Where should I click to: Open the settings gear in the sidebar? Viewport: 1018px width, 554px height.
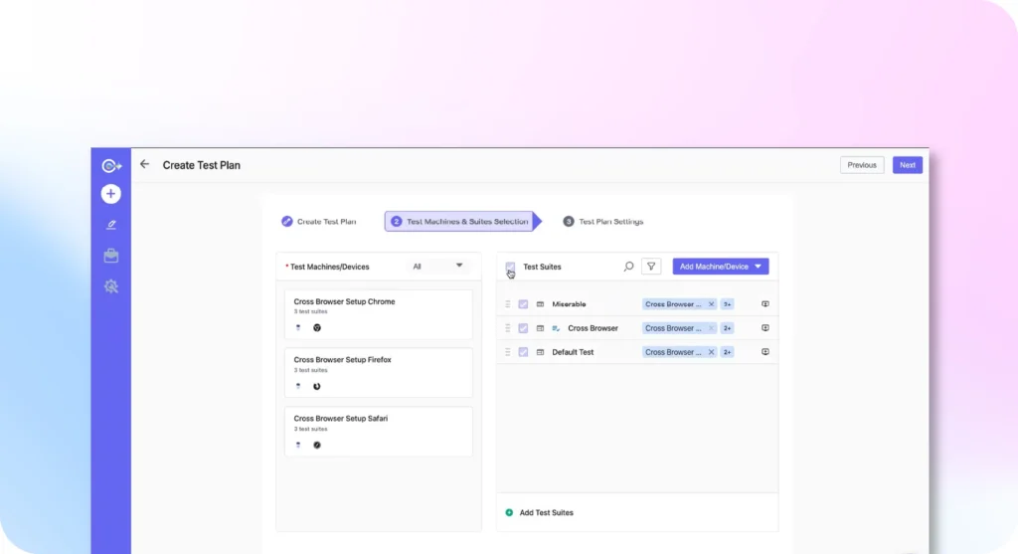pos(111,286)
